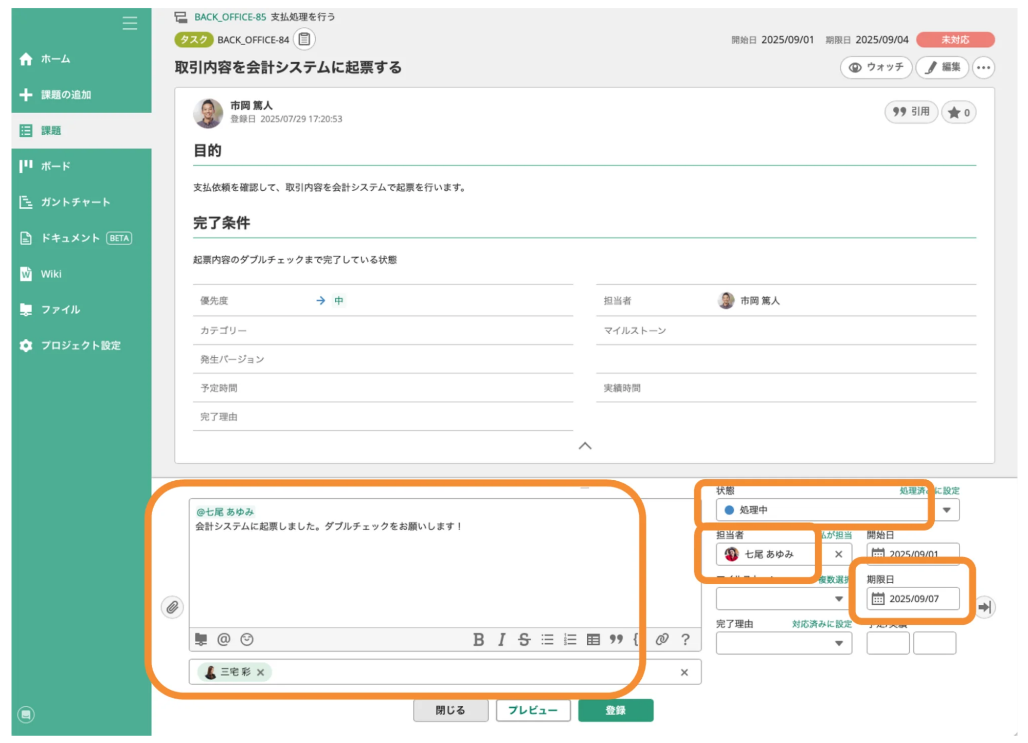Toggle the sidebar hamburger menu
This screenshot has width=1028, height=743.
tap(130, 23)
